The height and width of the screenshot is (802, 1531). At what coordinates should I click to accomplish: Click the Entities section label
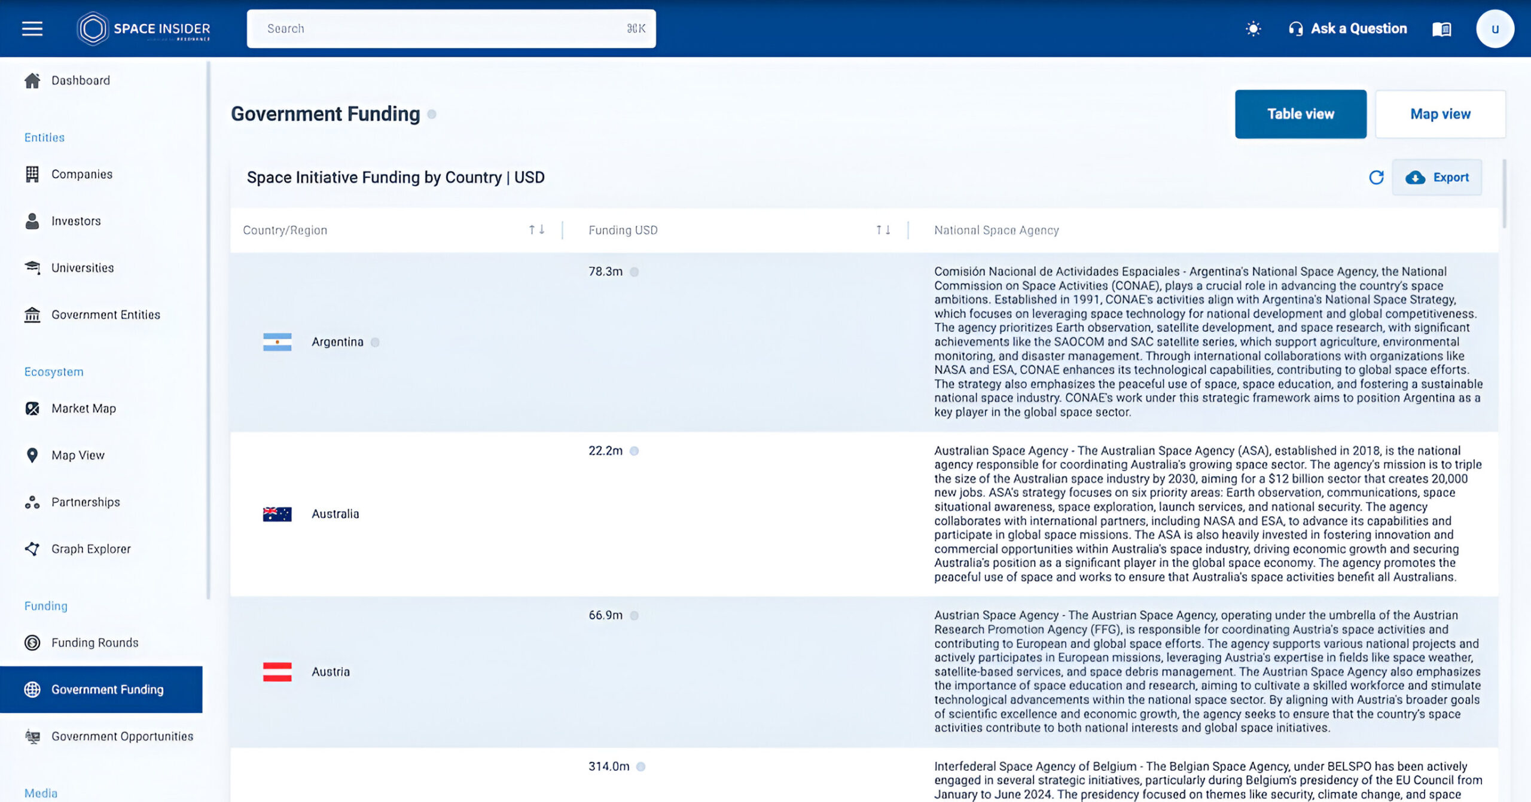pos(44,138)
